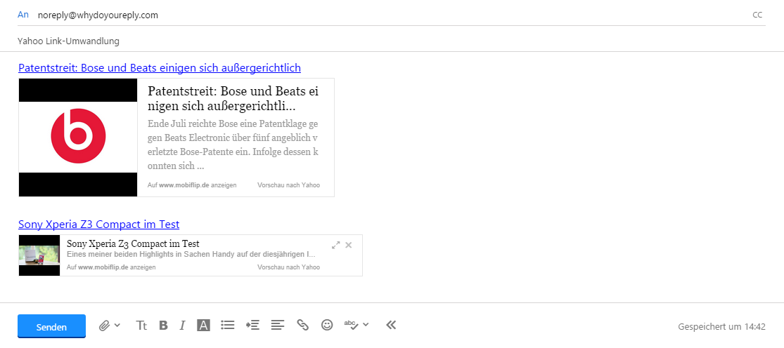Change font size with Tt icon
Viewport: 784px width, 348px height.
(142, 326)
